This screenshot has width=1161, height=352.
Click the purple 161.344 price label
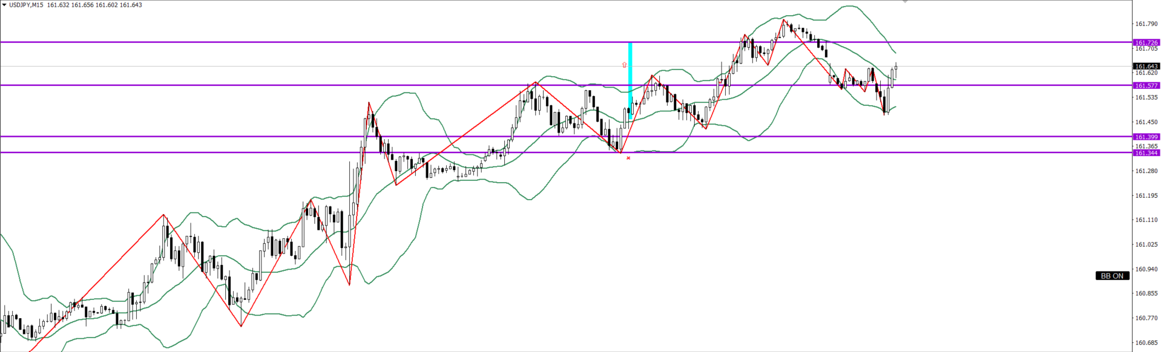pos(1146,153)
